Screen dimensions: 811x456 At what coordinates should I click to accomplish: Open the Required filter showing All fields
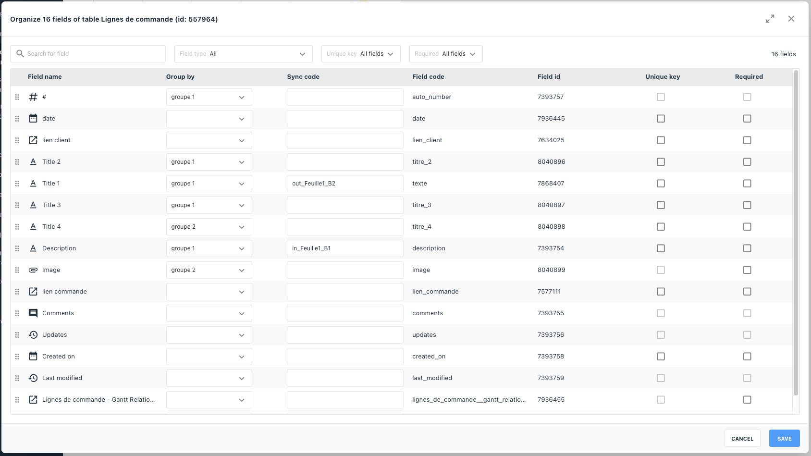coord(445,53)
